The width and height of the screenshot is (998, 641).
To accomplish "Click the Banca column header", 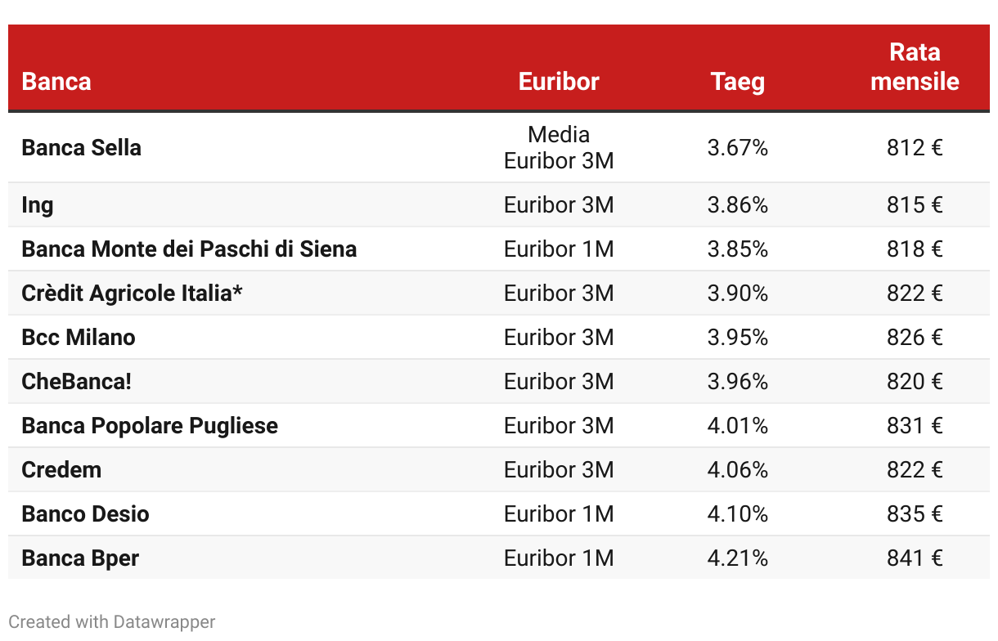I will point(56,82).
